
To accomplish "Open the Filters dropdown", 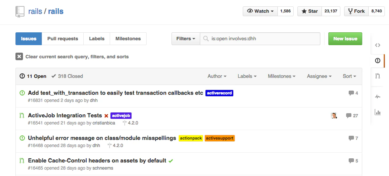I will [x=186, y=39].
